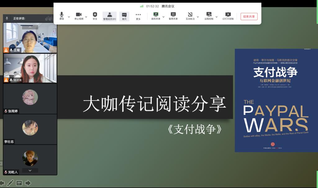Mute the microphone with the 静音 button
This screenshot has width=318, height=188.
tap(62, 16)
